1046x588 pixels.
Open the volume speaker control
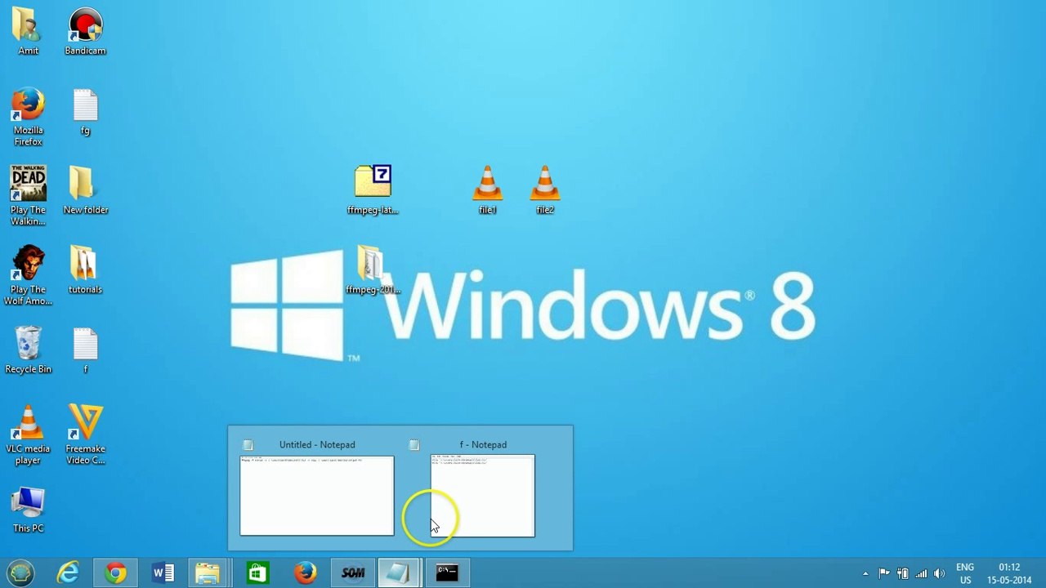click(x=939, y=573)
